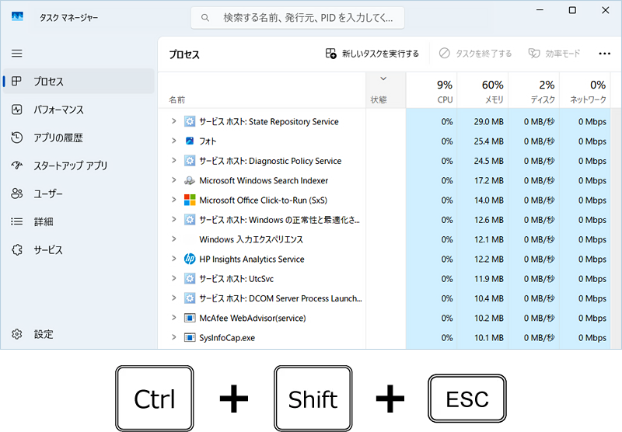The height and width of the screenshot is (432, 622).
Task: Open the アプリの履歴 tab
Action: click(x=79, y=138)
